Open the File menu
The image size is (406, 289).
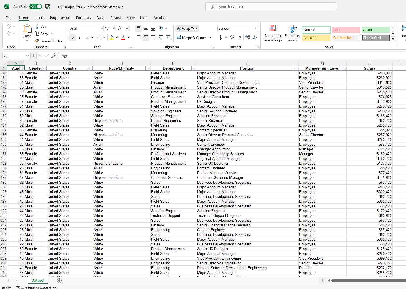click(x=9, y=18)
